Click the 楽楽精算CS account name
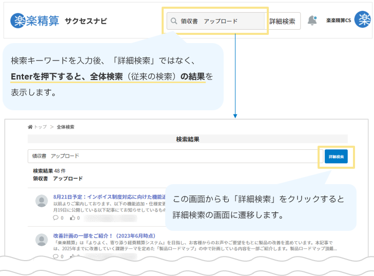The width and height of the screenshot is (374, 276). point(338,21)
